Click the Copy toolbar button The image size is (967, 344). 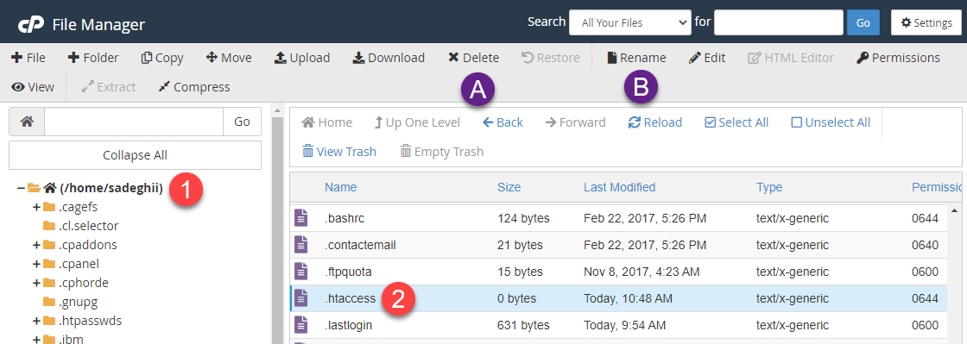[x=162, y=58]
